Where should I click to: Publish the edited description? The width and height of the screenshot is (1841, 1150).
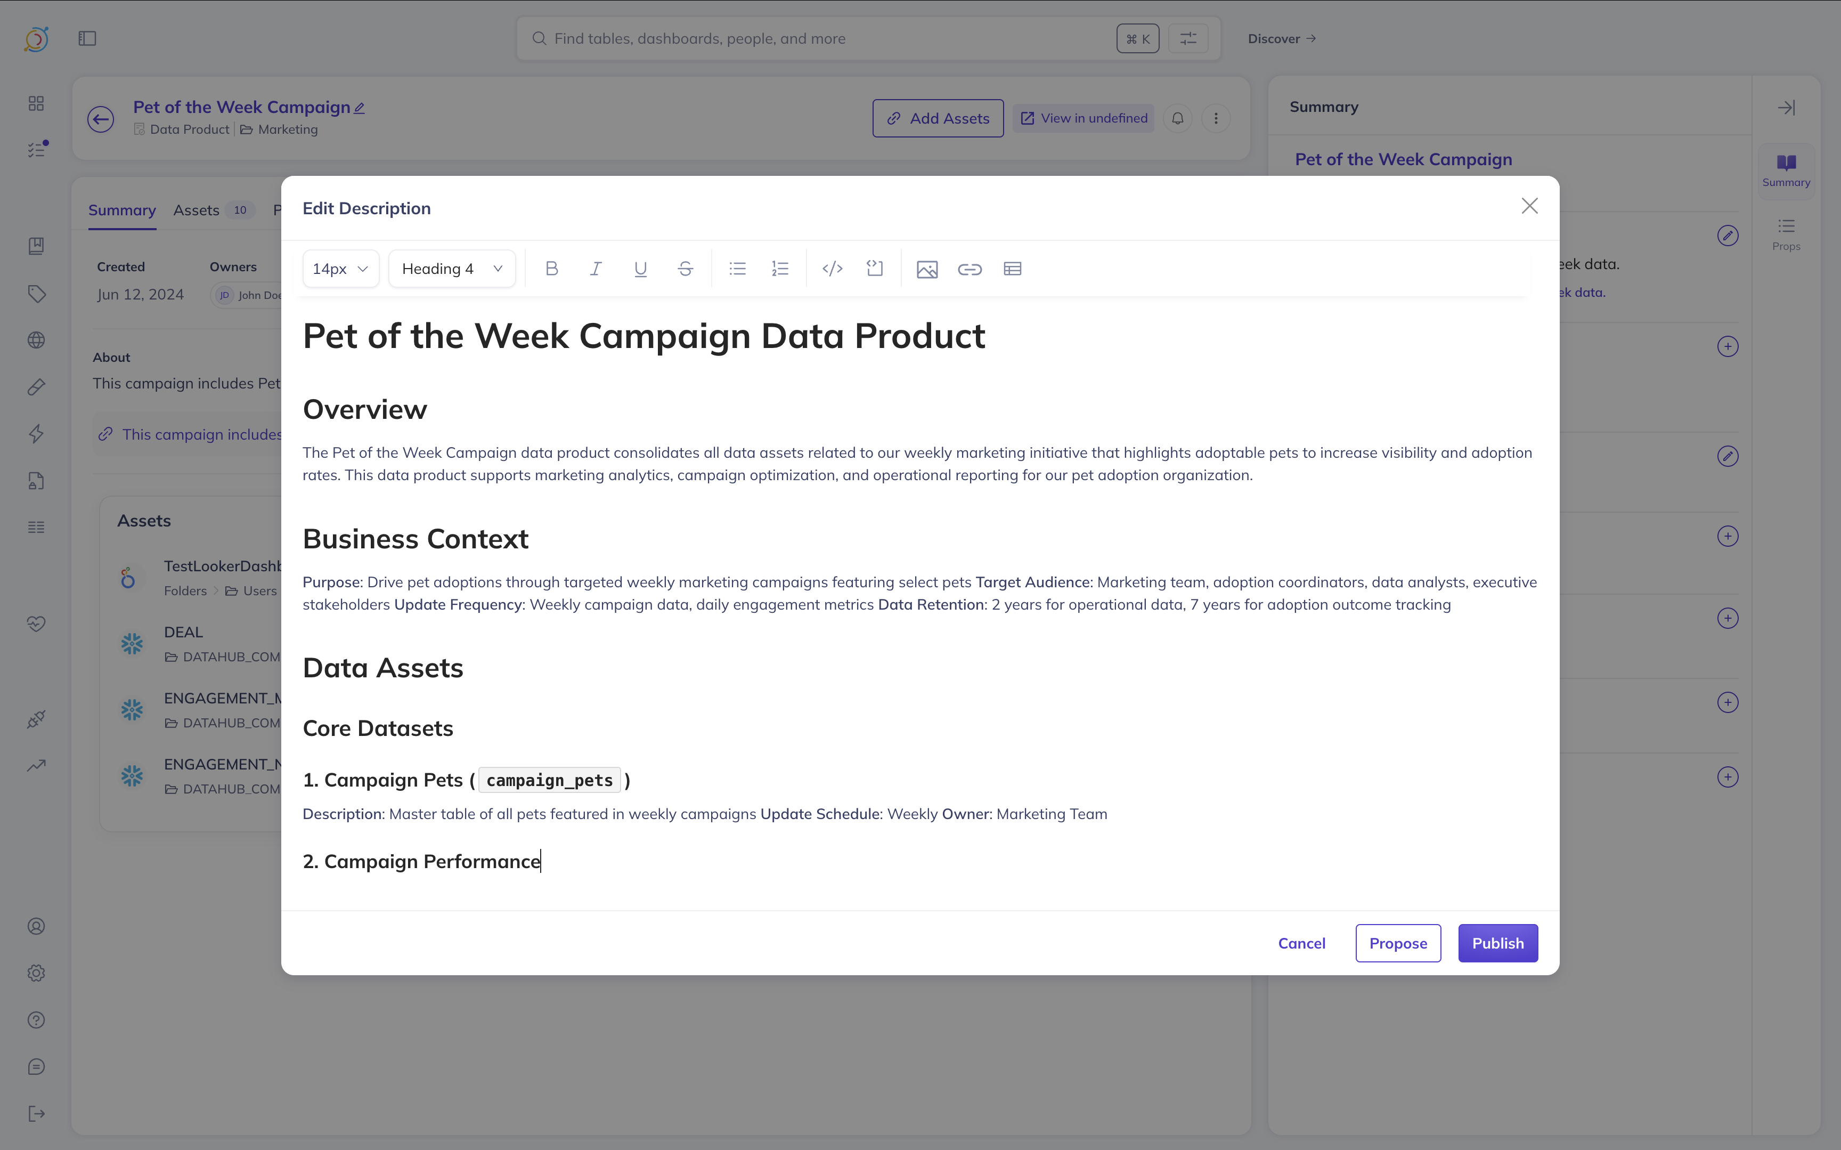1497,943
